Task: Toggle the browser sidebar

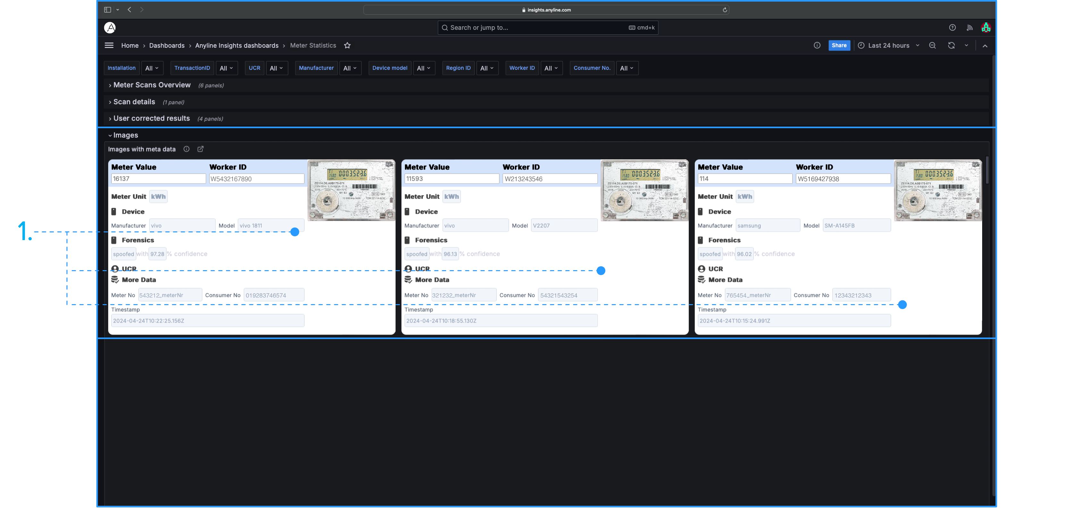Action: (x=108, y=10)
